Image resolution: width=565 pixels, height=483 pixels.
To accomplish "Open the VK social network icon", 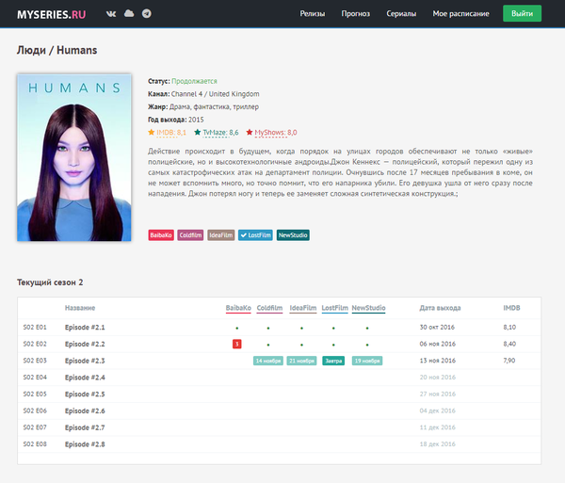I will (112, 14).
